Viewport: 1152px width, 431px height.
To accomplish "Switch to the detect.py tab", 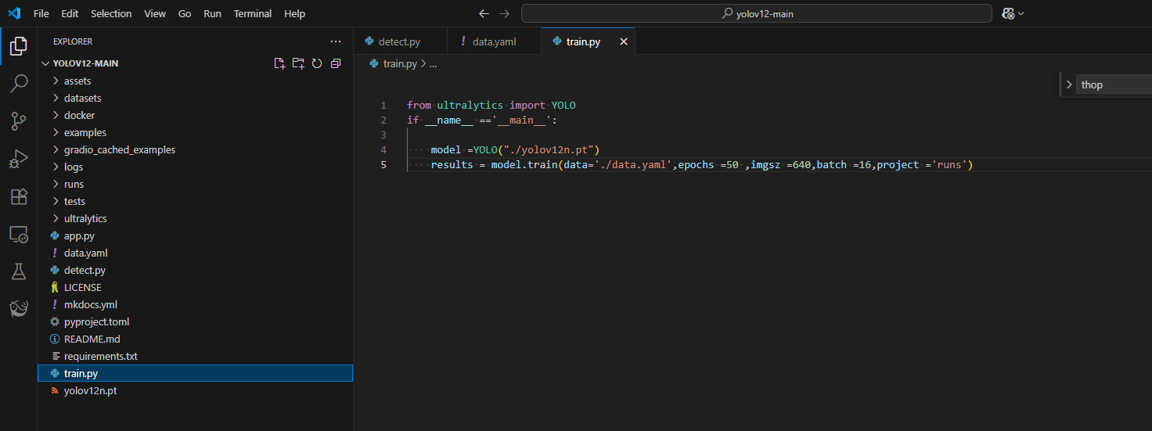I will point(400,41).
